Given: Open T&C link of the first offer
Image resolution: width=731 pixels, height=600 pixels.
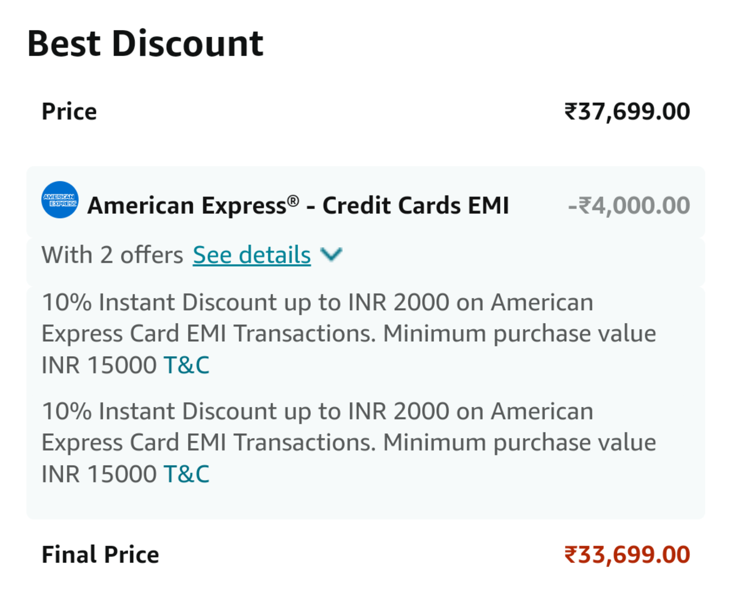Looking at the screenshot, I should [x=186, y=365].
